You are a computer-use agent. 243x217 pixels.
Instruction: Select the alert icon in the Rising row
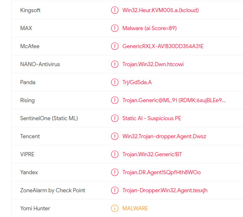coord(115,100)
